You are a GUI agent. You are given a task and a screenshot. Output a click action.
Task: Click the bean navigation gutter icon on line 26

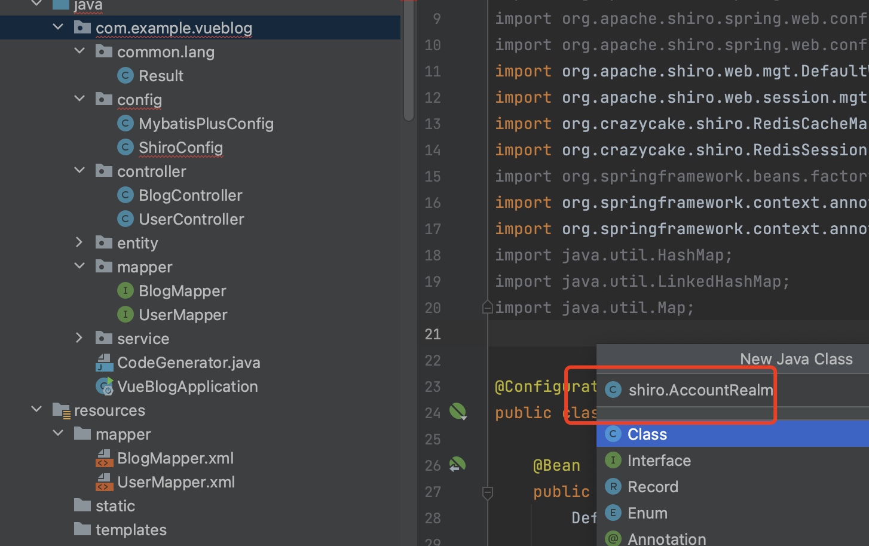pos(458,464)
